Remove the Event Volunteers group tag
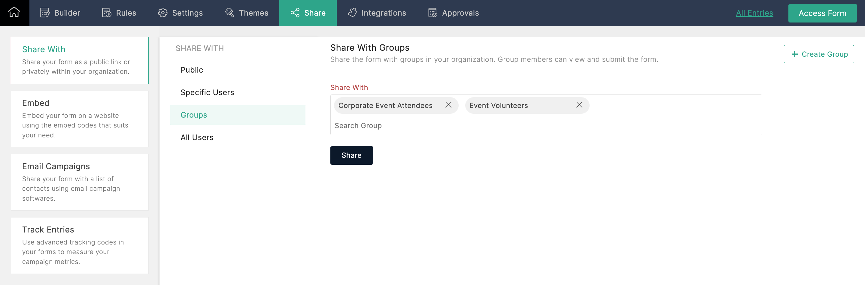The width and height of the screenshot is (865, 285). point(579,105)
